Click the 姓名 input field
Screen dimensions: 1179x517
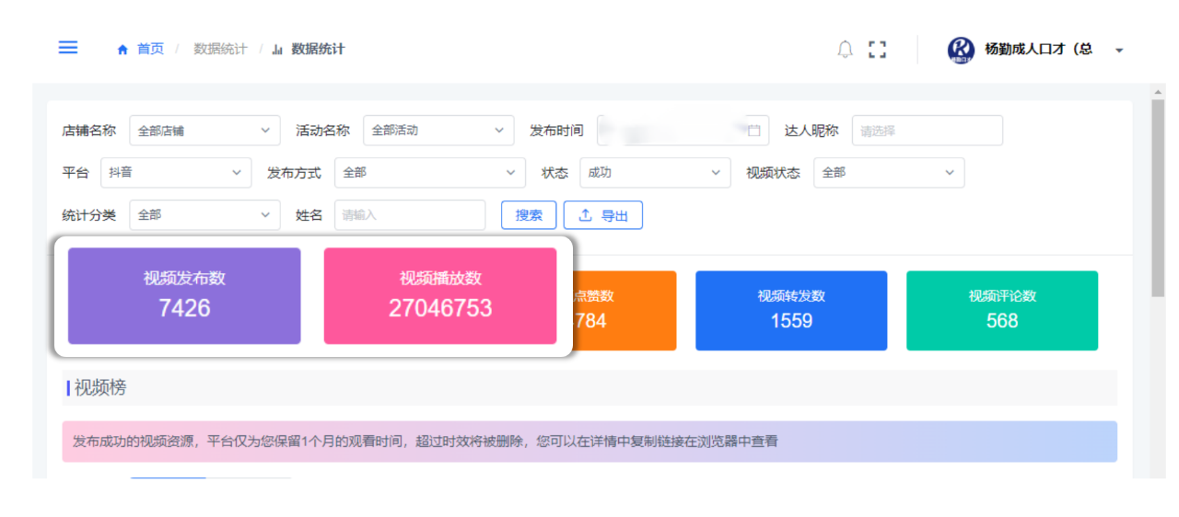(410, 215)
